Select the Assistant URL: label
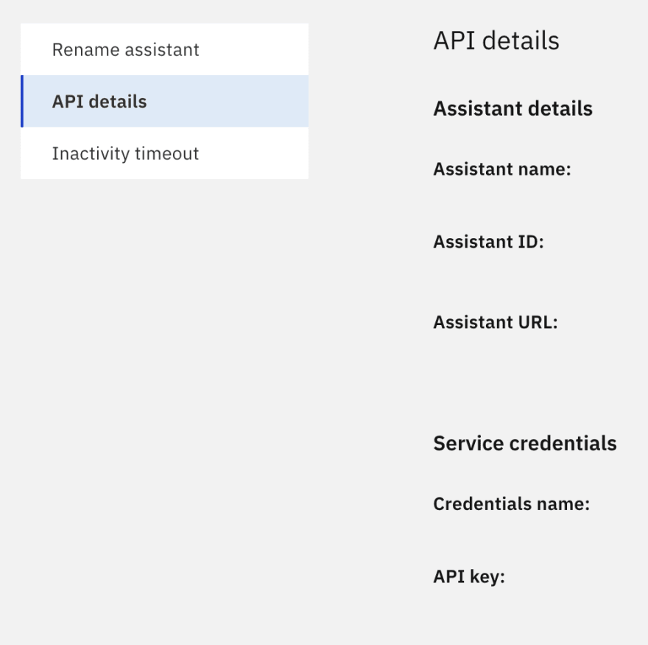The width and height of the screenshot is (648, 645). click(x=496, y=322)
